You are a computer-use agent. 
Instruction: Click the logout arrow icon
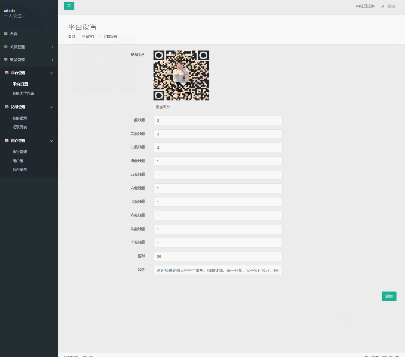click(x=383, y=6)
